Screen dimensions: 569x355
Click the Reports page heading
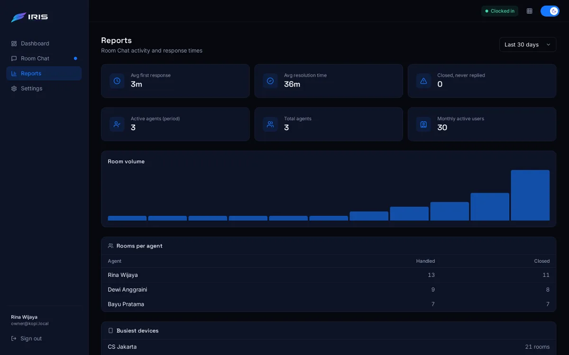[x=117, y=40]
